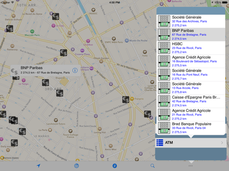The width and height of the screenshot is (229, 171).
Task: Select HSBC in the ATM list
Action: pos(191,48)
